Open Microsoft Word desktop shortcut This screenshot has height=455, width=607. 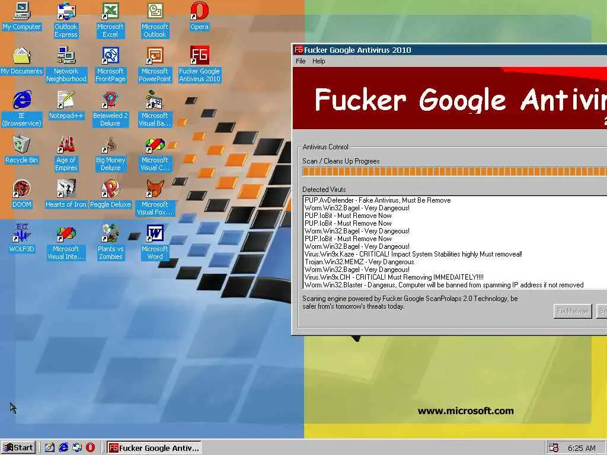click(155, 242)
